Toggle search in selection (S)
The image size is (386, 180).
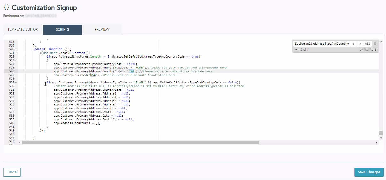click(376, 50)
